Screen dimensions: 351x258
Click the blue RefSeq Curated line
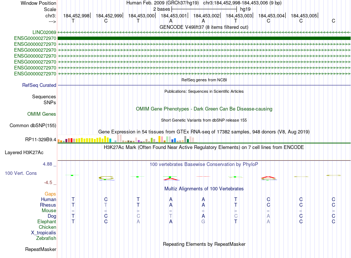point(204,85)
